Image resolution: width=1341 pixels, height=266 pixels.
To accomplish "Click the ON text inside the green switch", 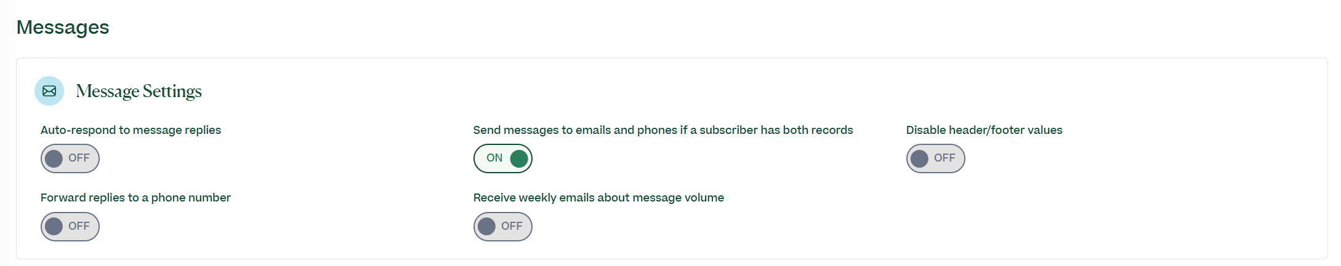I will pyautogui.click(x=494, y=158).
